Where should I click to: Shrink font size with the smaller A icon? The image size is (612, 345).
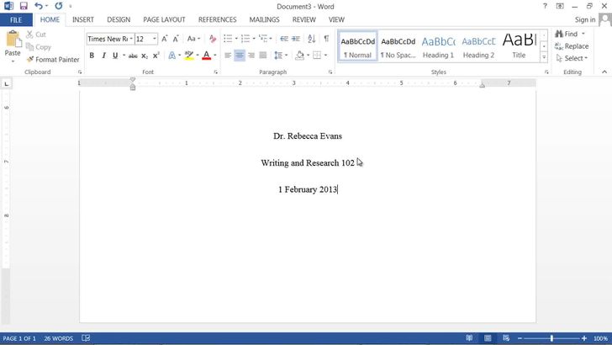[x=176, y=39]
